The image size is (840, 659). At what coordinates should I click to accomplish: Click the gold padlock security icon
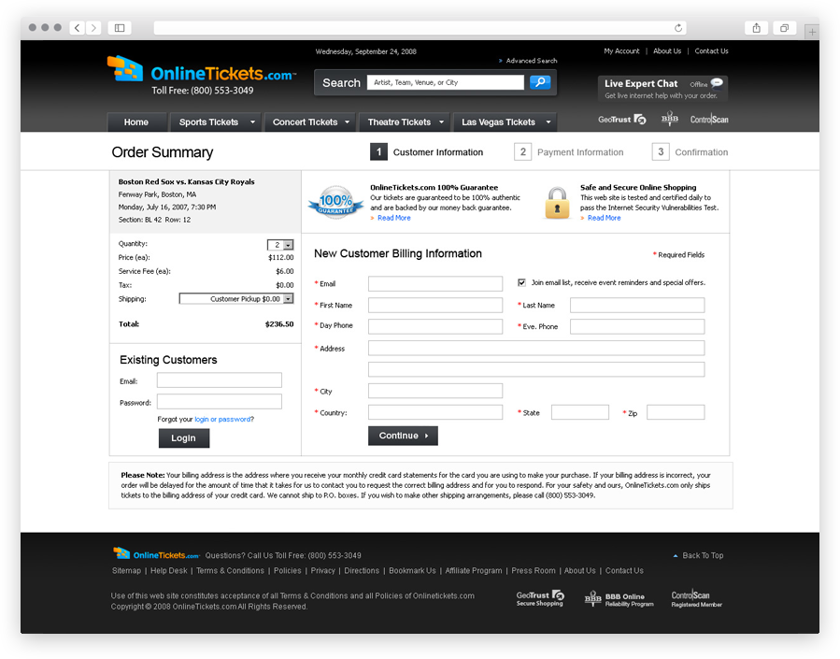(557, 203)
